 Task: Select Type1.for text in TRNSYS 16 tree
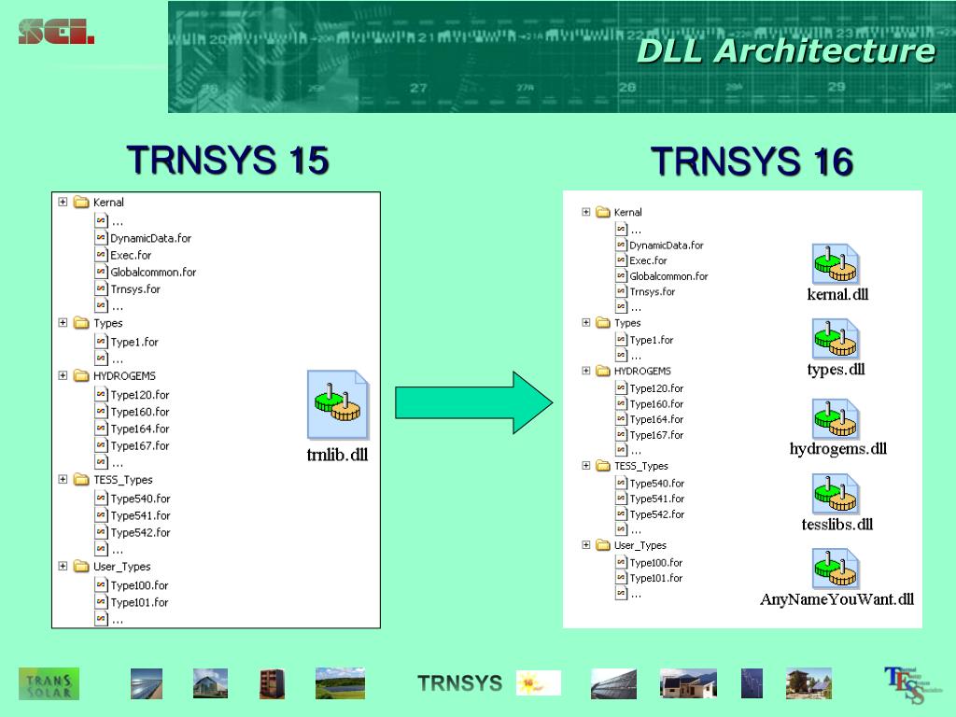(651, 340)
